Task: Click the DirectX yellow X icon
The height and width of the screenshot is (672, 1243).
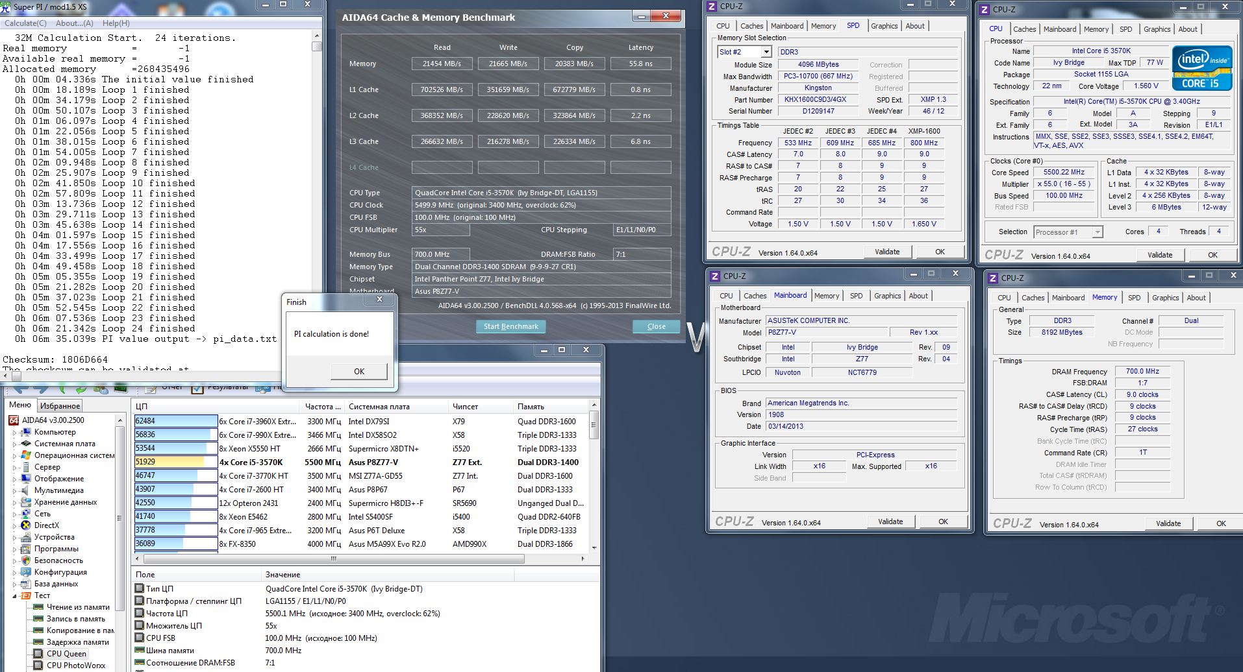Action: click(x=26, y=525)
